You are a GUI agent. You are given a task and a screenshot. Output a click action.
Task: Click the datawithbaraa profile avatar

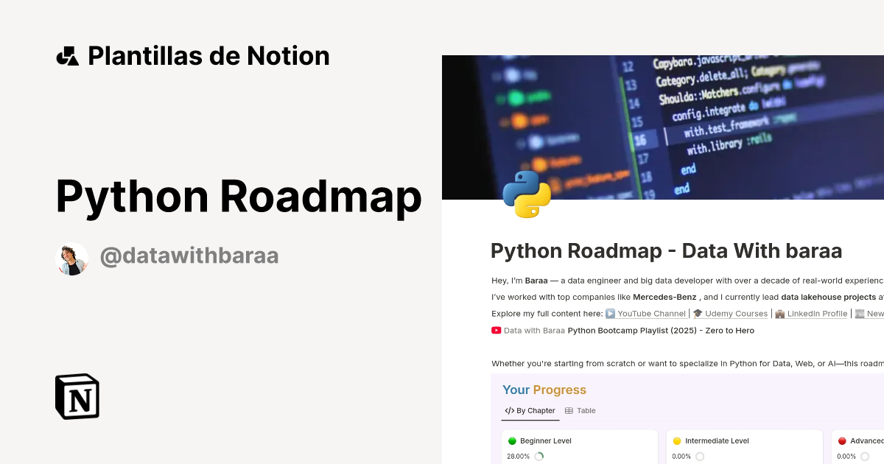pos(72,259)
